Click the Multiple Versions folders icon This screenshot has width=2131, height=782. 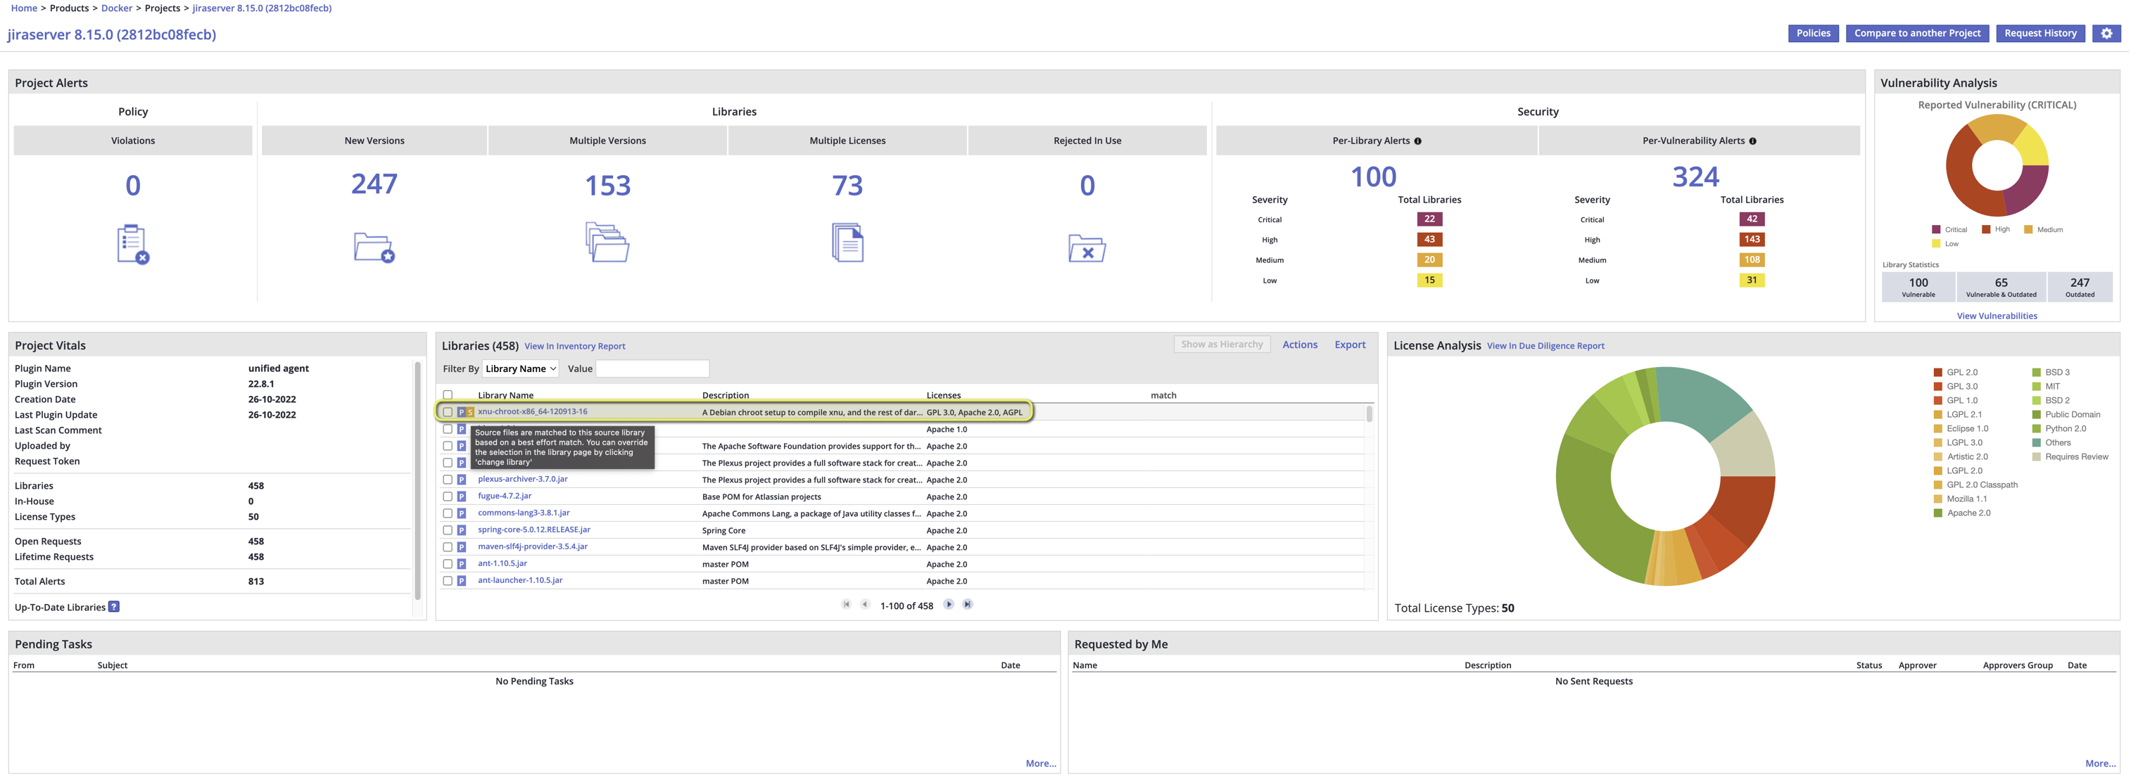coord(607,242)
